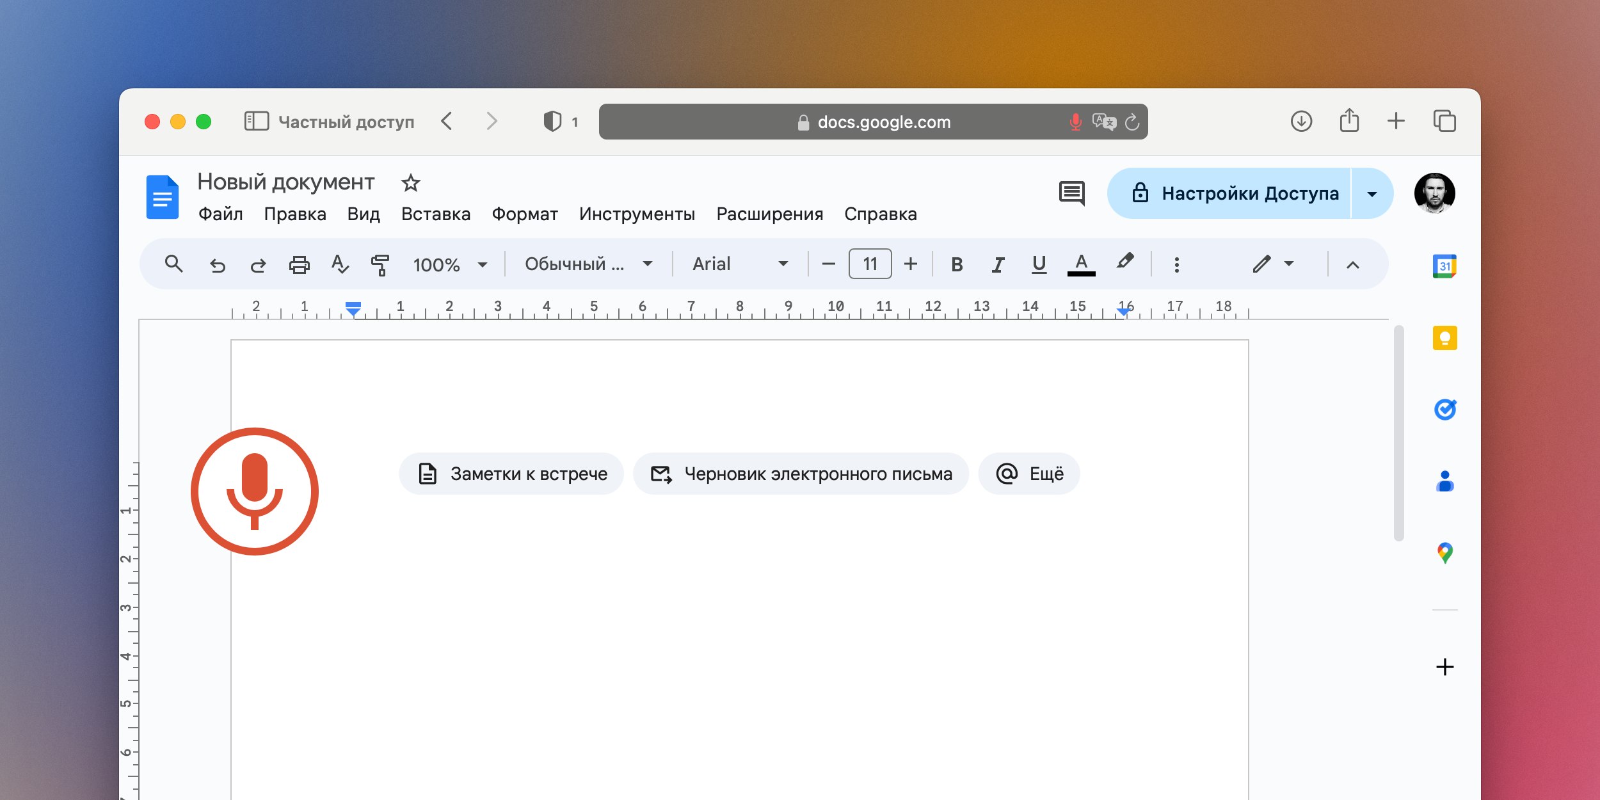
Task: Open Google Keep side panel icon
Action: (1444, 338)
